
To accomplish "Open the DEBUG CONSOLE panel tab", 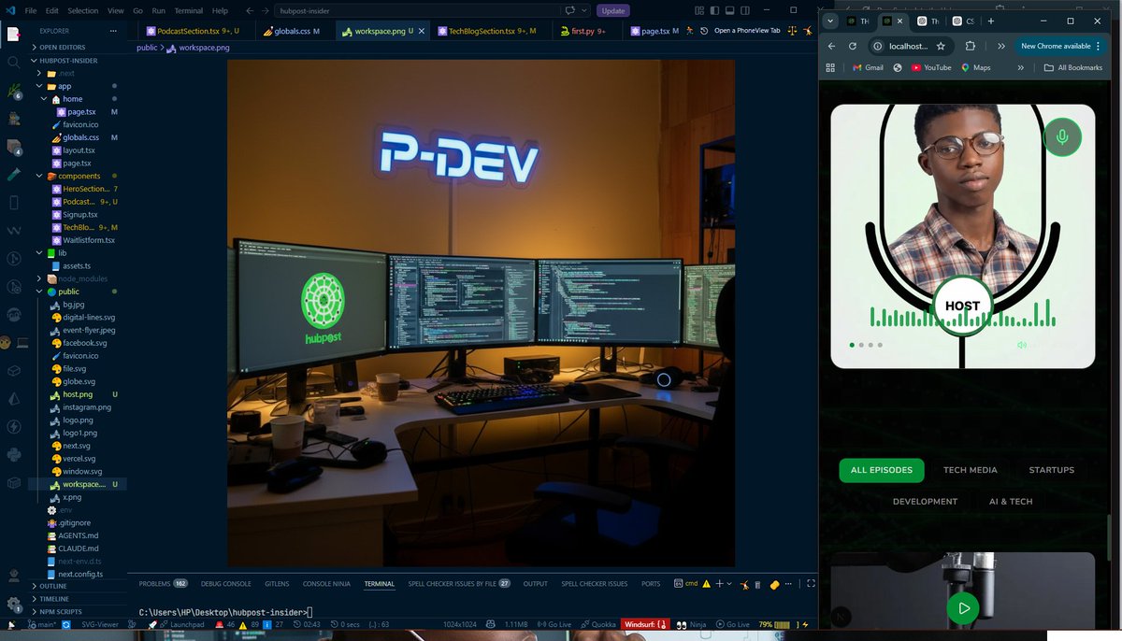I will (225, 584).
